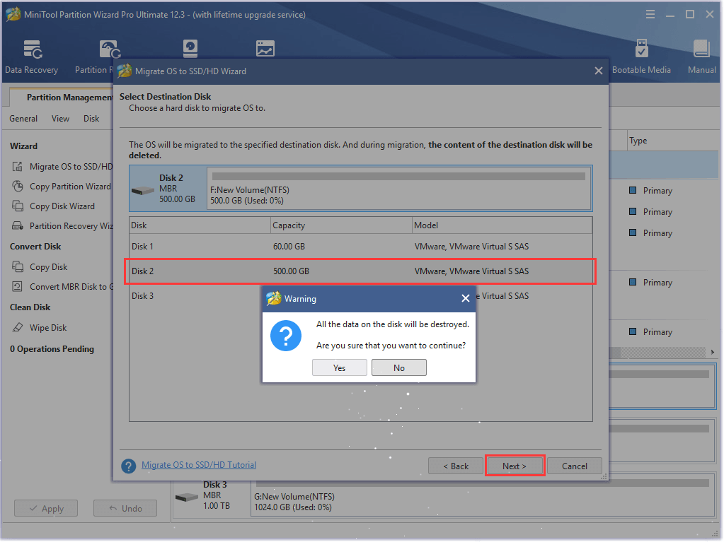Open the Disk menu
The width and height of the screenshot is (724, 542).
pyautogui.click(x=91, y=119)
